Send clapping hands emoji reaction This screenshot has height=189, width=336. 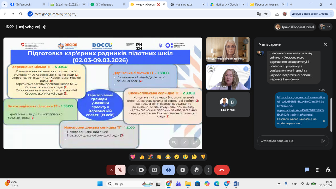[159, 157]
